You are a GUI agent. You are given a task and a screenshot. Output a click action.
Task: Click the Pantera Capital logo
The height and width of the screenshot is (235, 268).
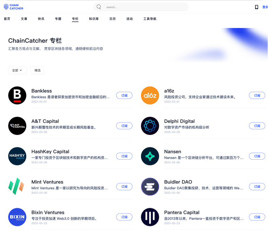150,217
